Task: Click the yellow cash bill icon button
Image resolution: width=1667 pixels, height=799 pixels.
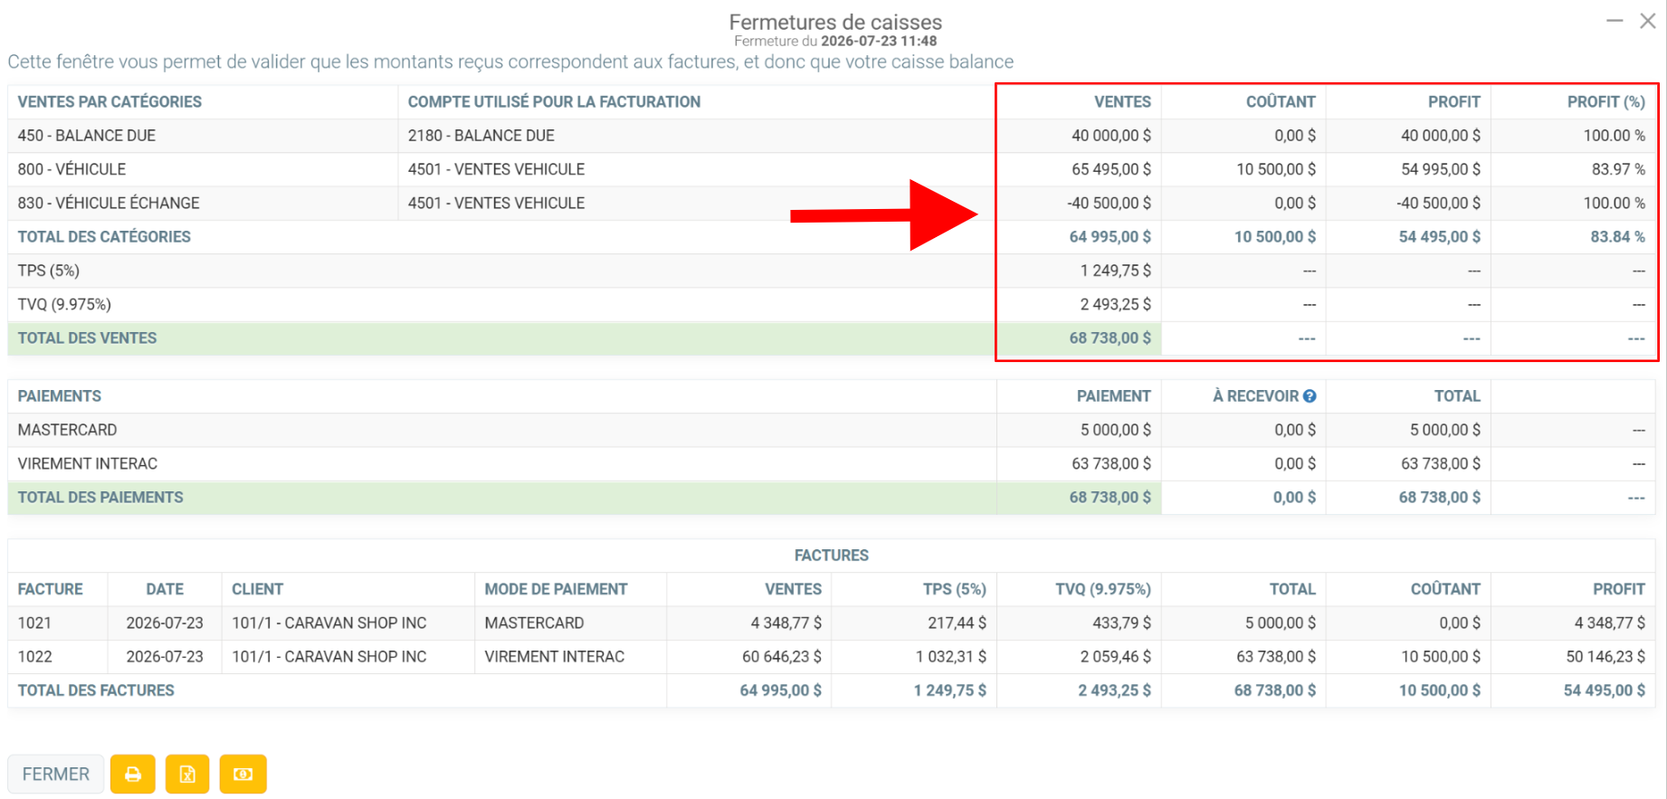Action: pyautogui.click(x=243, y=775)
